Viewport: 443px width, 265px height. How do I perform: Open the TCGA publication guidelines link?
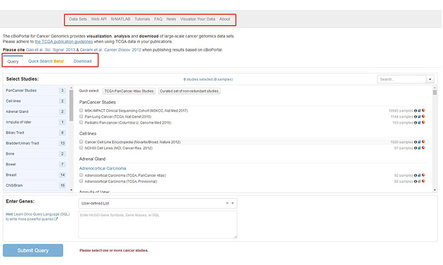63,41
